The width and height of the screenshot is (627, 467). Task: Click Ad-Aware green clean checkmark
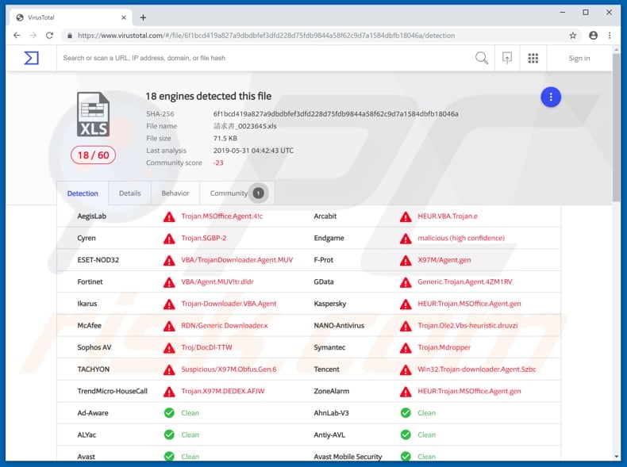point(169,413)
